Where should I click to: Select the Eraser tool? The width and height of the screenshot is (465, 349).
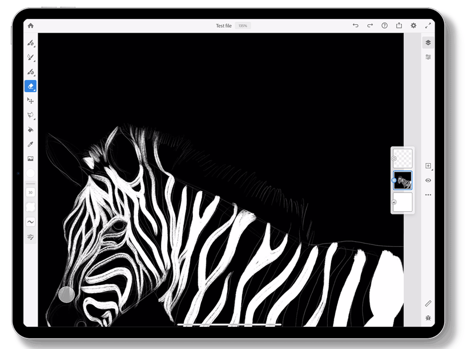[x=31, y=86]
